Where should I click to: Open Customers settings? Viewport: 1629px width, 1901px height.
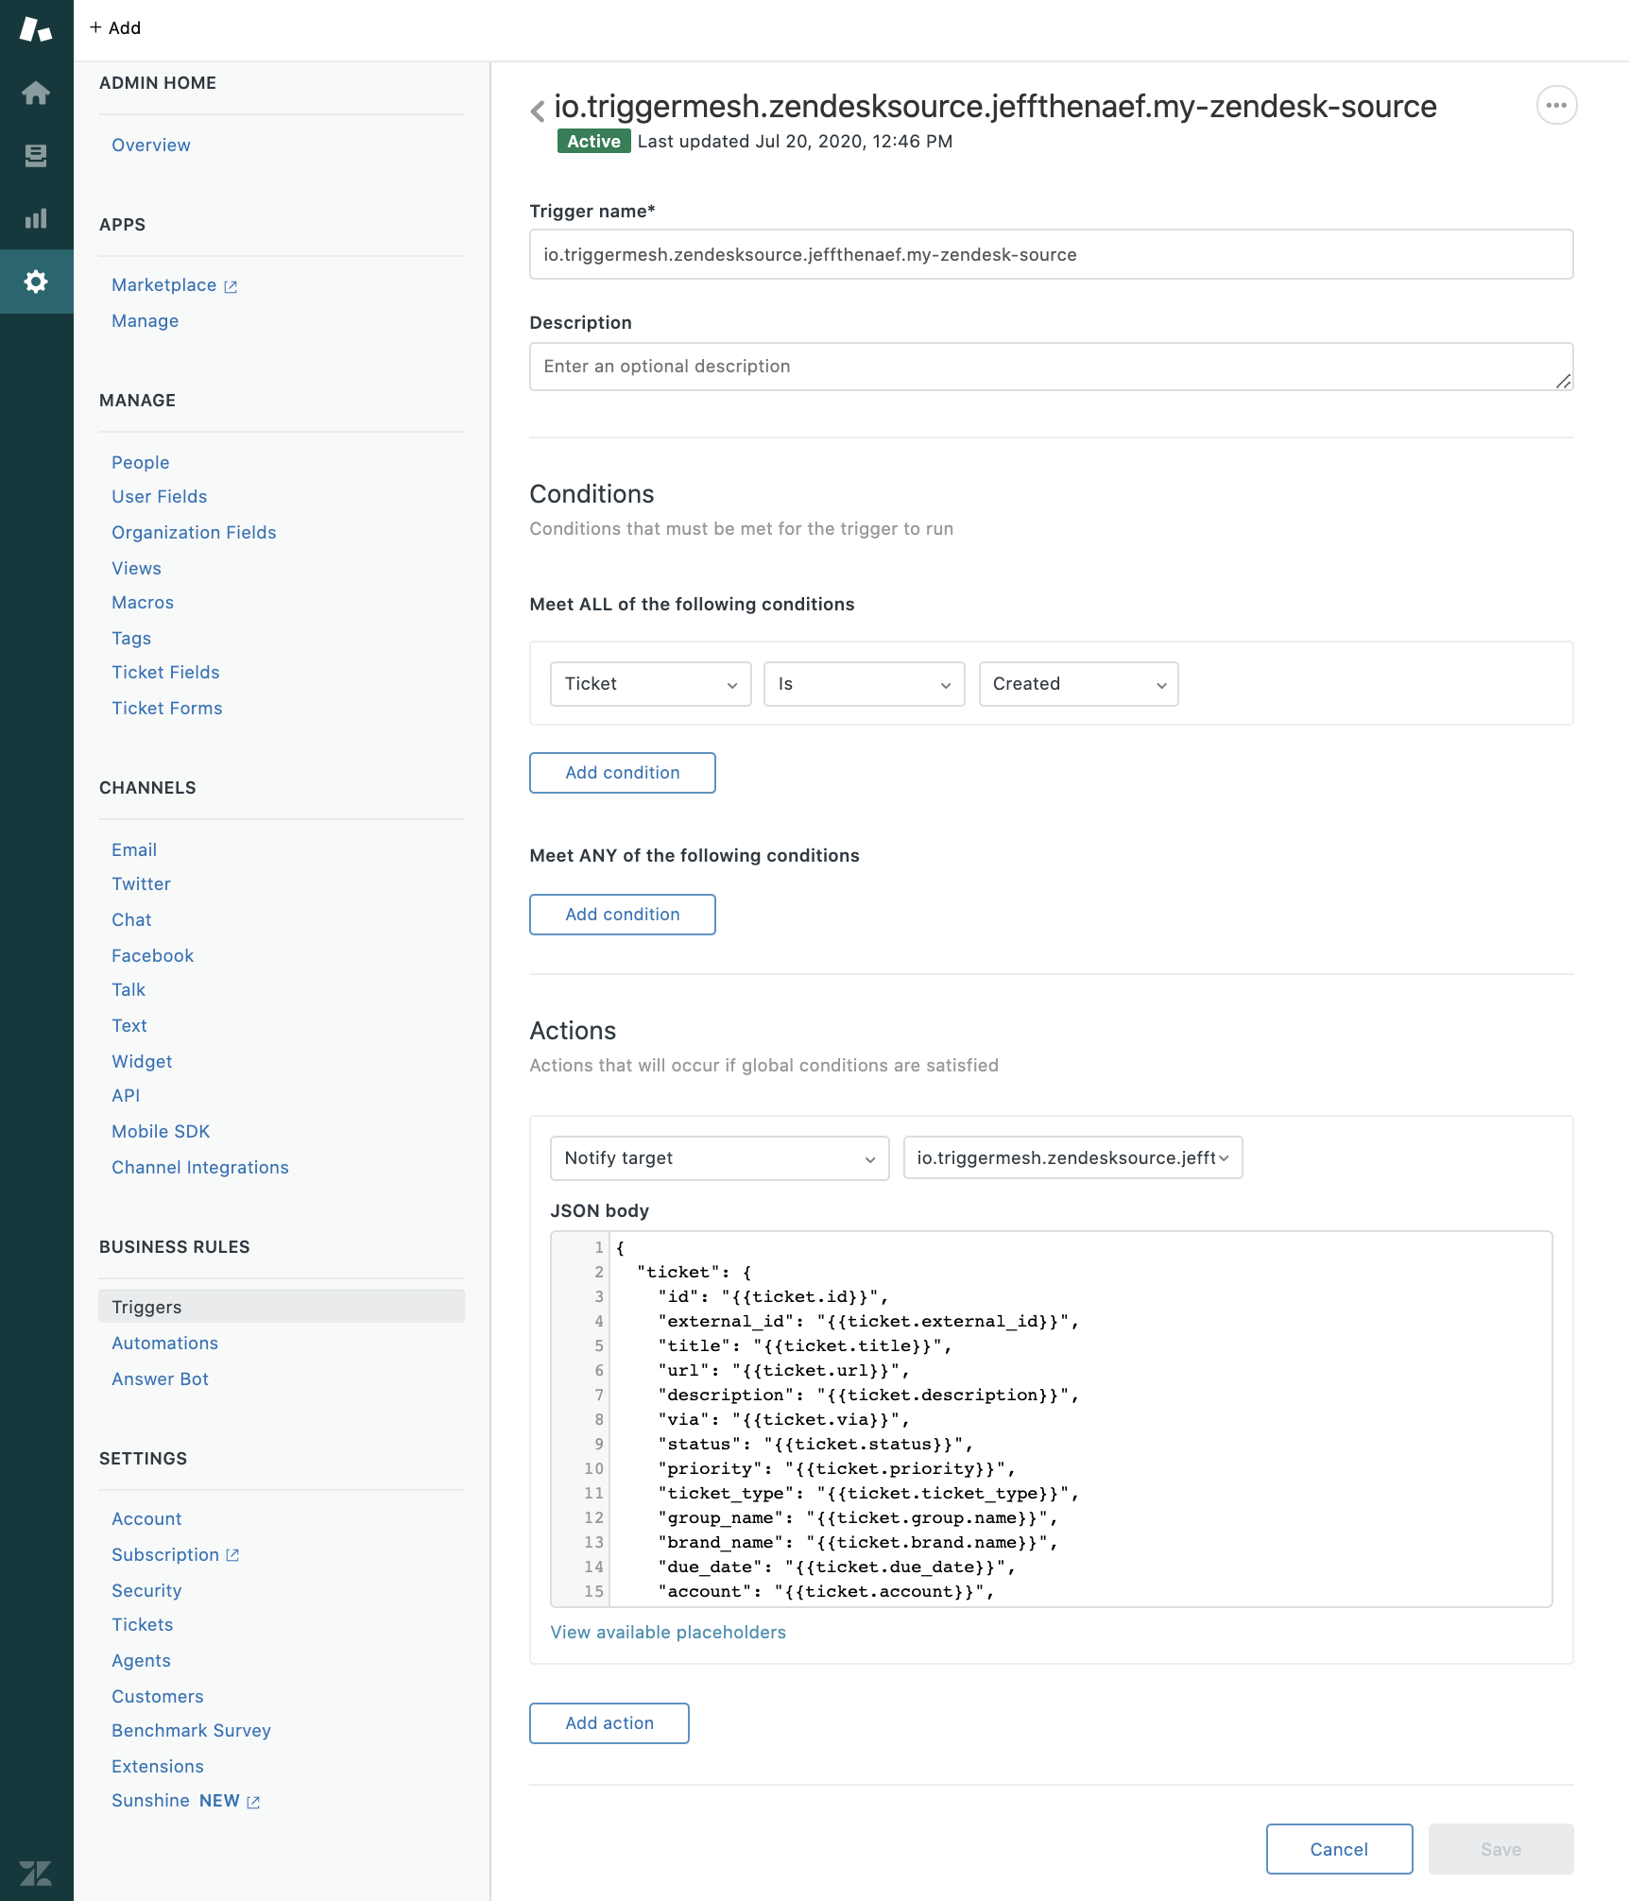(x=158, y=1697)
